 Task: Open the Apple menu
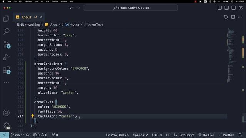(x=3, y=2)
